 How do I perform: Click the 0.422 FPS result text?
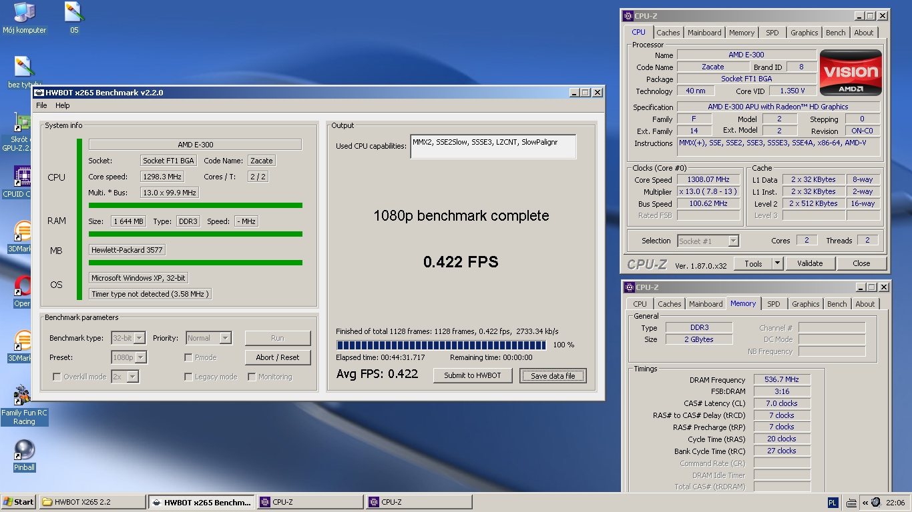click(461, 262)
